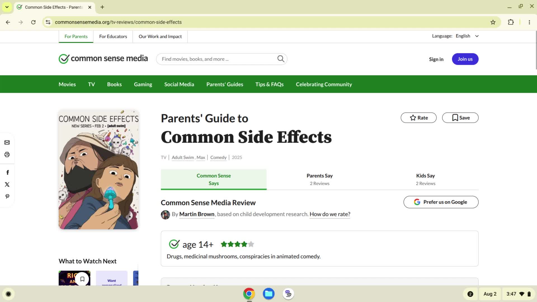The height and width of the screenshot is (302, 537).
Task: Open the Gaming menu
Action: 143,84
